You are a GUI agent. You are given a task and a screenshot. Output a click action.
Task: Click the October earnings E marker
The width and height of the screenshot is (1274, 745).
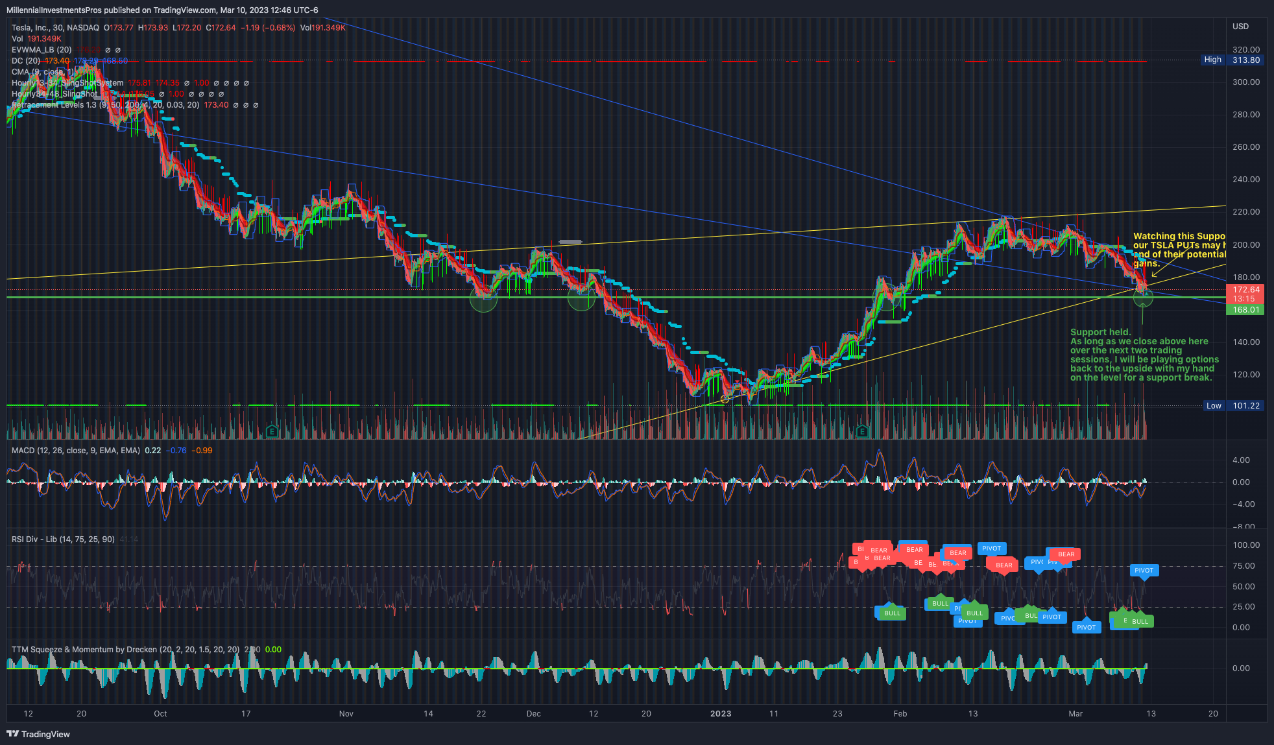click(x=272, y=431)
